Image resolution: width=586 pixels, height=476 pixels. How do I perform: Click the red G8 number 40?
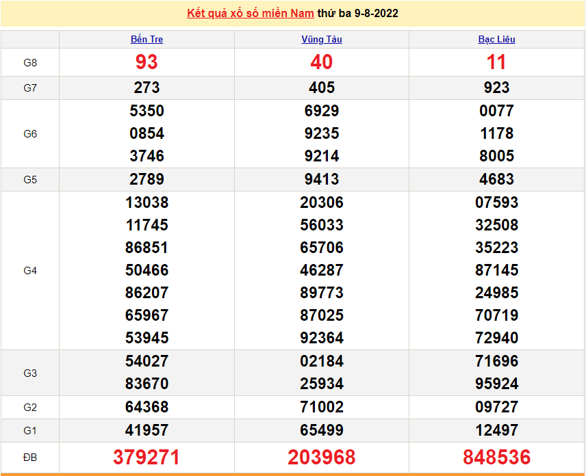point(322,62)
